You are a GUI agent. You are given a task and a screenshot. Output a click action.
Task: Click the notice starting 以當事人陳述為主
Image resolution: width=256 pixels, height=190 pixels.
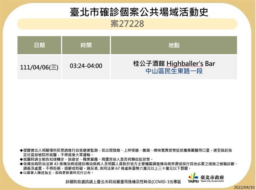click(57, 172)
